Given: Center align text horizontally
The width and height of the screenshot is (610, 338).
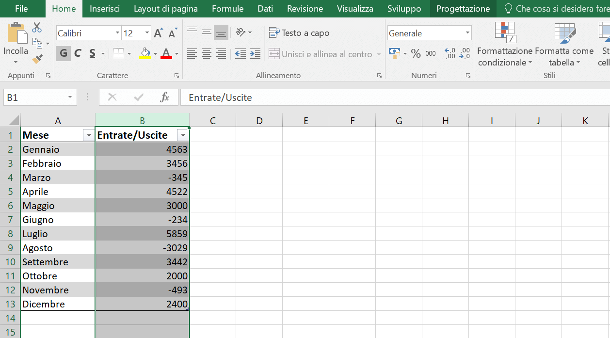Looking at the screenshot, I should click(207, 54).
